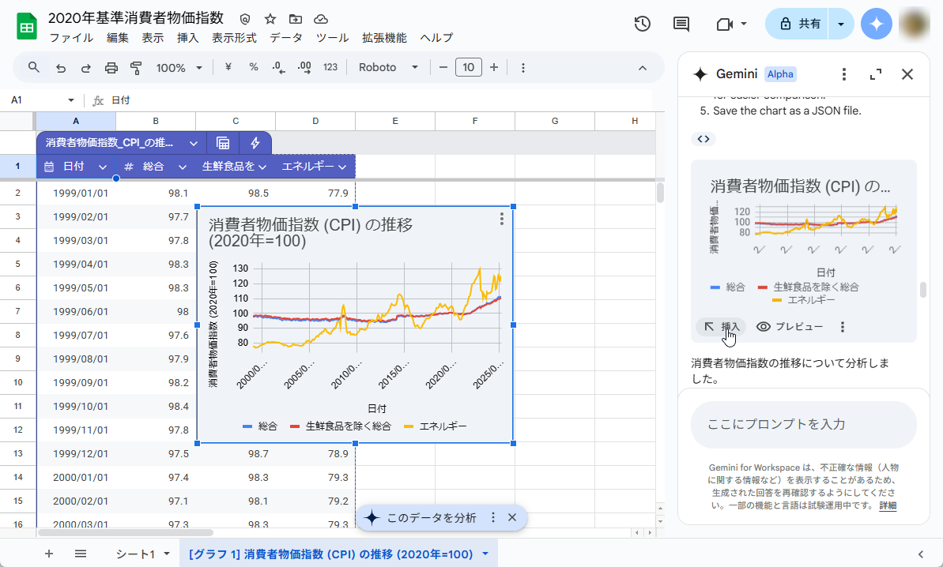Click the Gemini prompt input field
This screenshot has width=943, height=567.
click(803, 424)
